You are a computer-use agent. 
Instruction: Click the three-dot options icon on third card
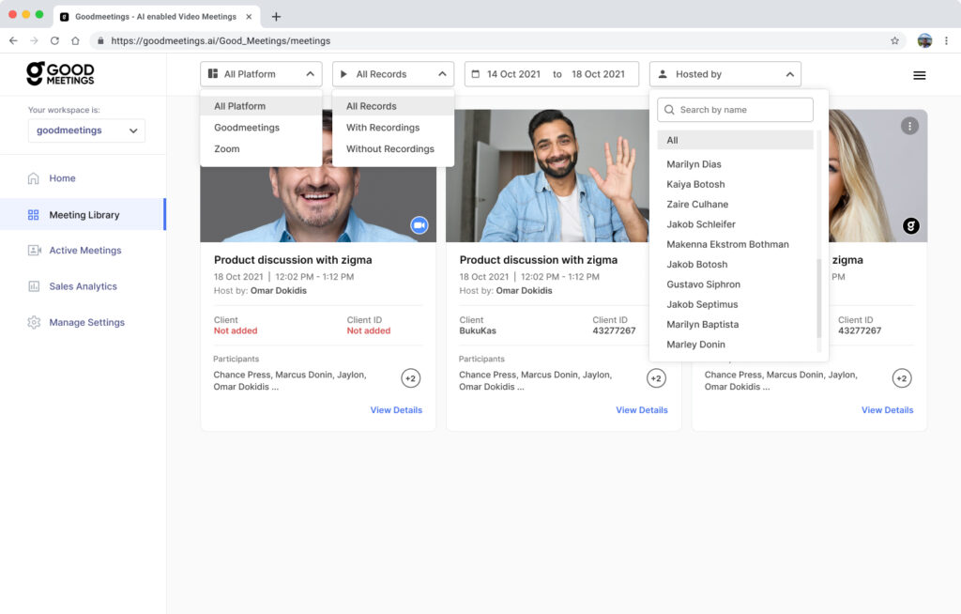(x=908, y=126)
